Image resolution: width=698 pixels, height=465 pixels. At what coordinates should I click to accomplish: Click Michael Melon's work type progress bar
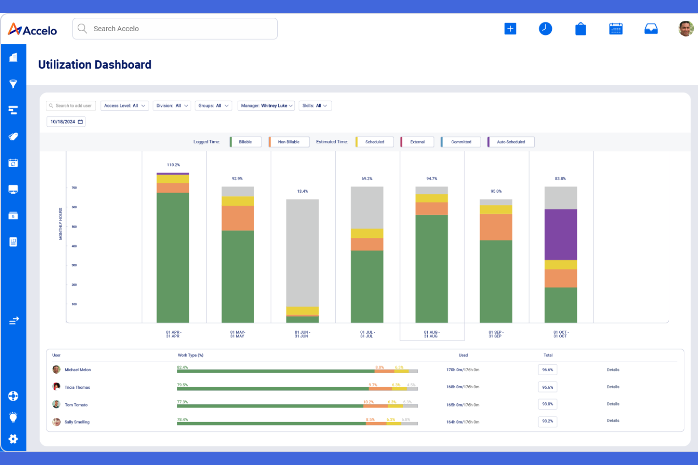[298, 371]
